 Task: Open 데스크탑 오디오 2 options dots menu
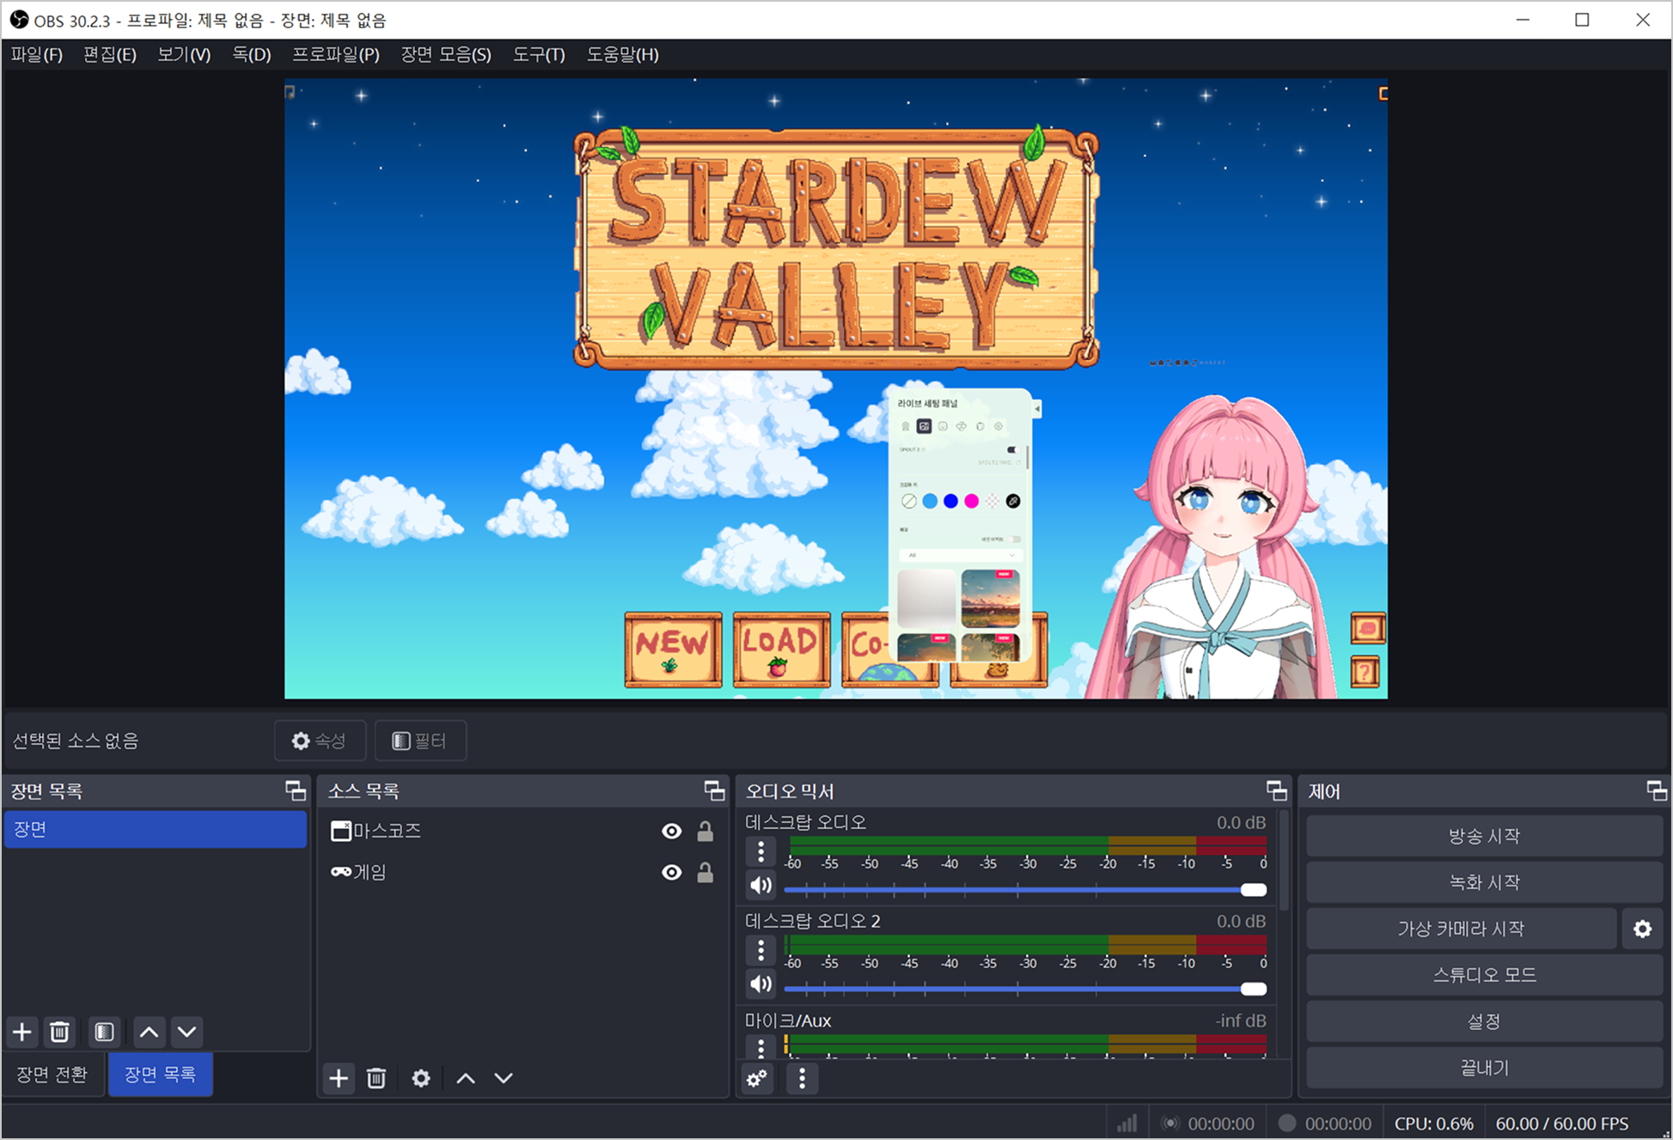tap(760, 950)
